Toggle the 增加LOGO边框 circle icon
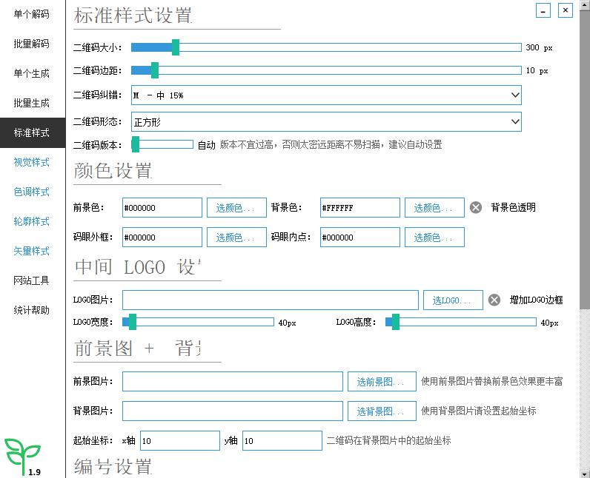The image size is (590, 478). click(x=494, y=300)
